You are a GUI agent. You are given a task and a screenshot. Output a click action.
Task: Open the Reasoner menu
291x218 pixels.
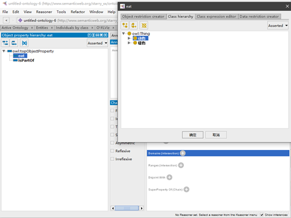[x=44, y=12]
